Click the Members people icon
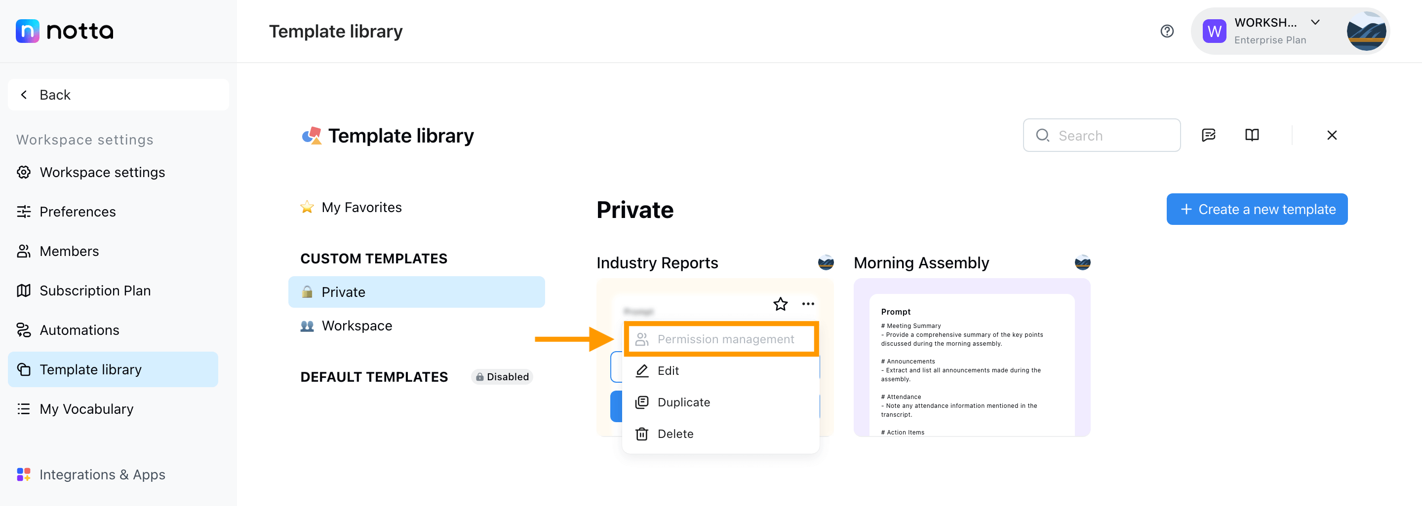Viewport: 1422px width, 506px height. 24,252
